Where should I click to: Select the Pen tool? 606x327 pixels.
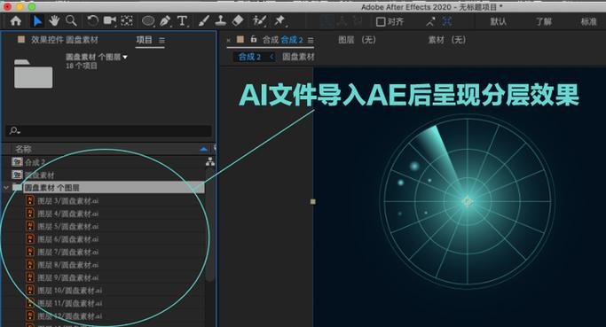(165, 21)
